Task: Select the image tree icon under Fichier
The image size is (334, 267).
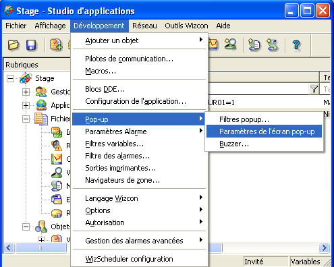Action: [x=57, y=132]
